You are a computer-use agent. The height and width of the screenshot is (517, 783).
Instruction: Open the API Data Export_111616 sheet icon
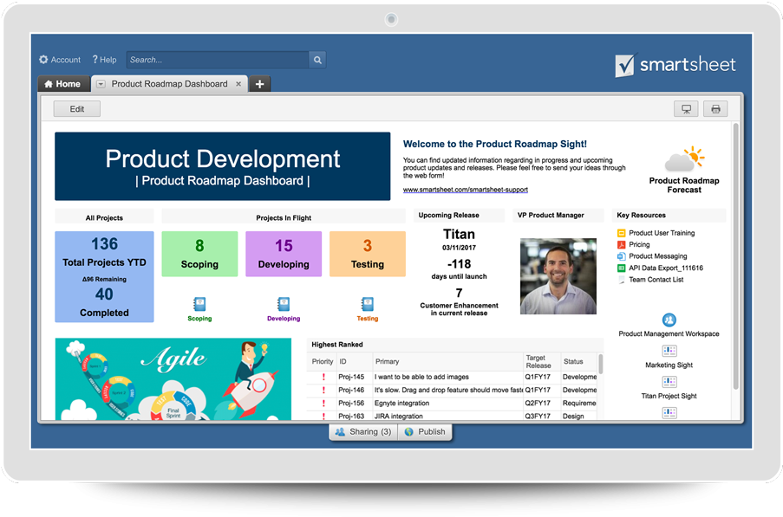tap(620, 268)
